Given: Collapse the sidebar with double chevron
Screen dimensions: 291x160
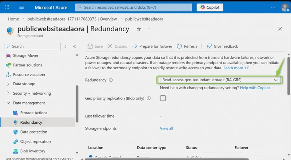Looking at the screenshot, I should coord(75,46).
